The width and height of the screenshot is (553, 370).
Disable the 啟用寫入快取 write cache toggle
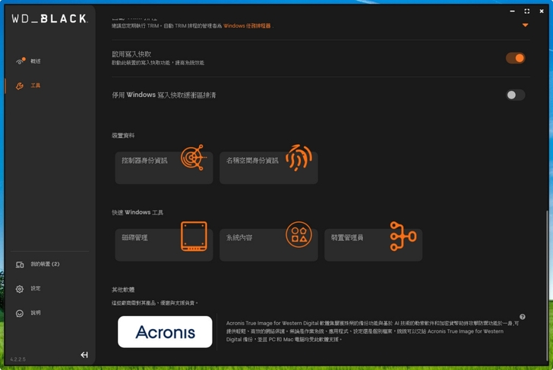pyautogui.click(x=515, y=58)
